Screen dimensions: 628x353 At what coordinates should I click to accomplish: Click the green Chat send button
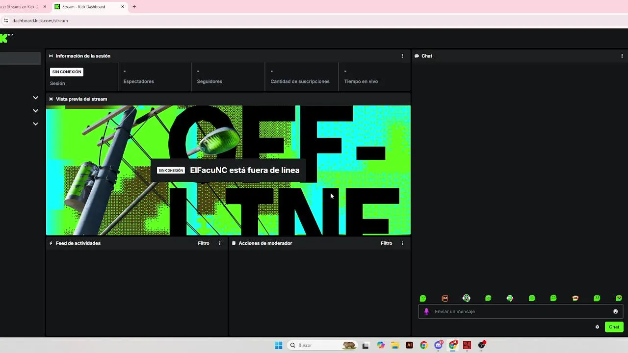click(x=614, y=327)
